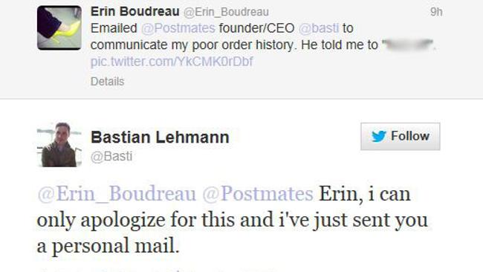
Task: Open Bastian Lehmann's profile photo
Action: (59, 145)
